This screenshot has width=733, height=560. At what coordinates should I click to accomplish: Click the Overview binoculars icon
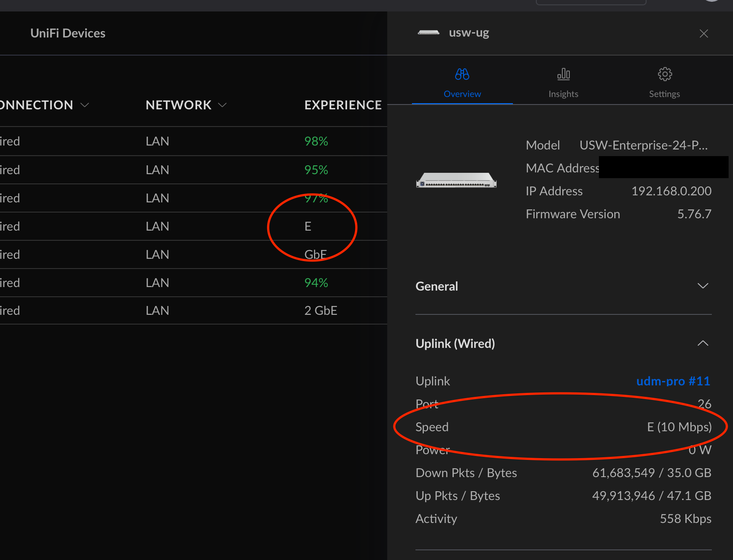tap(462, 74)
